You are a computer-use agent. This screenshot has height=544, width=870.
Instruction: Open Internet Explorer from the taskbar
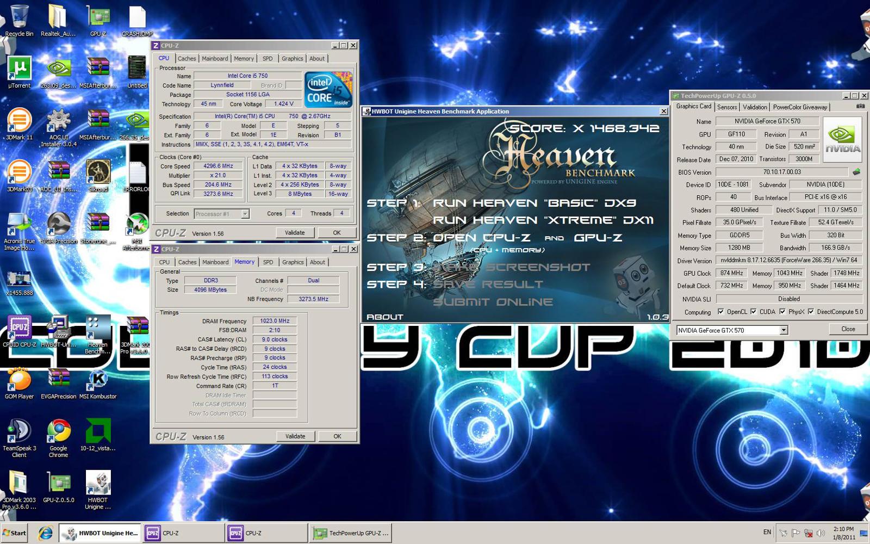[x=45, y=533]
